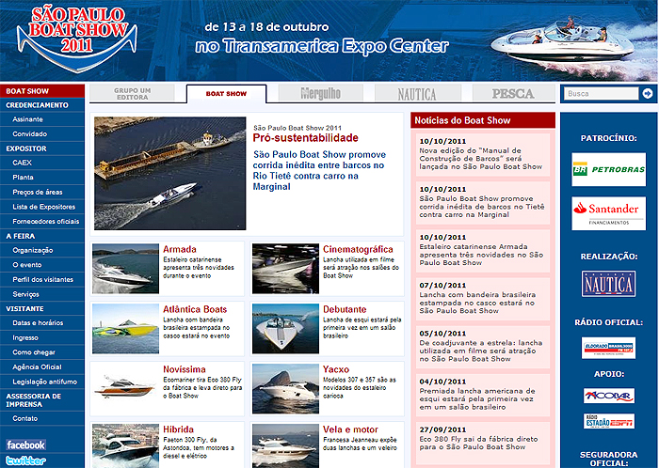659x468 pixels.
Task: Open 27/09/2011 news about Eco 380 Fly
Action: (482, 443)
